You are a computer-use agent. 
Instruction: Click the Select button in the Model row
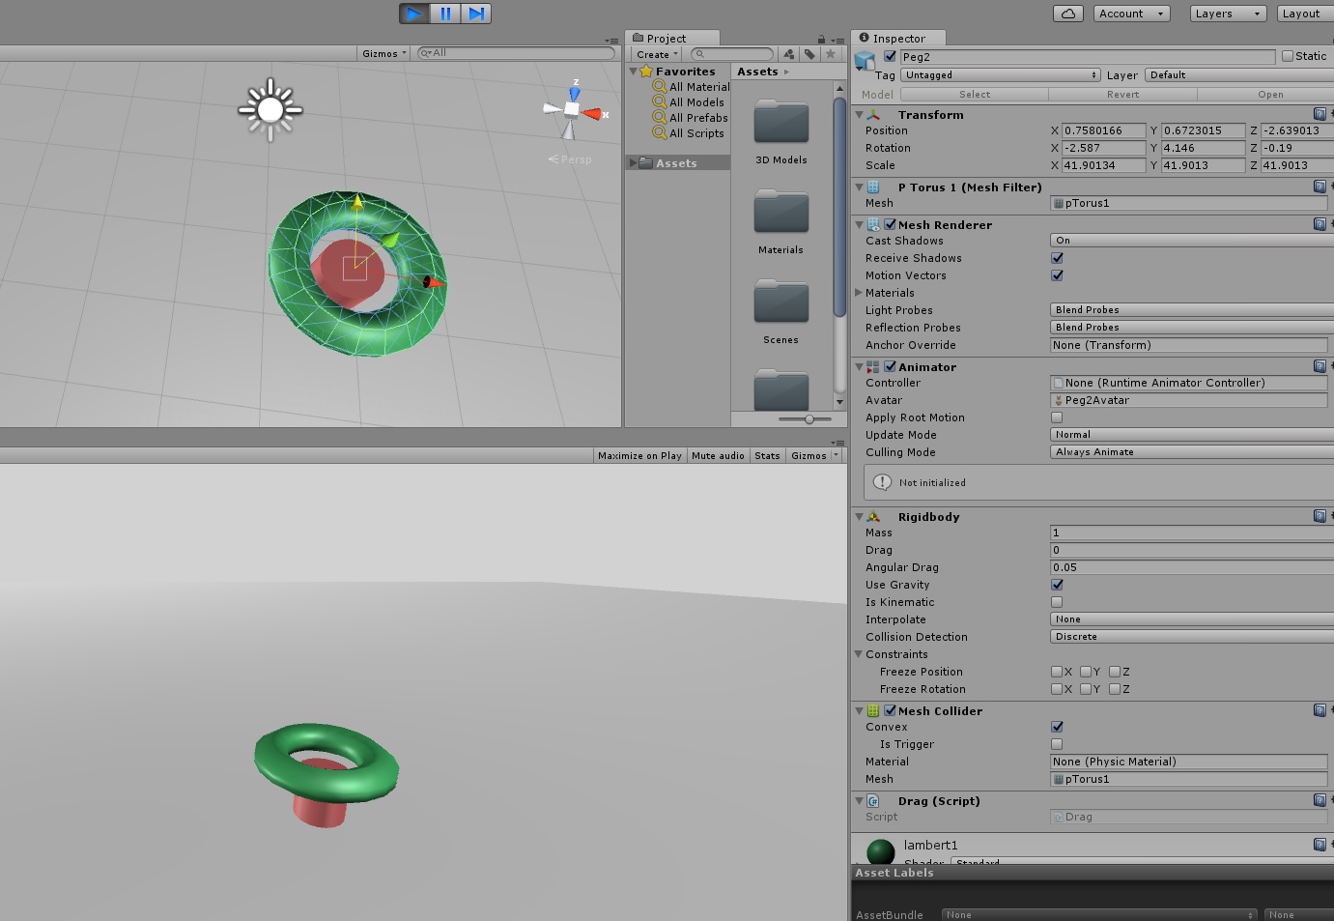tap(975, 94)
